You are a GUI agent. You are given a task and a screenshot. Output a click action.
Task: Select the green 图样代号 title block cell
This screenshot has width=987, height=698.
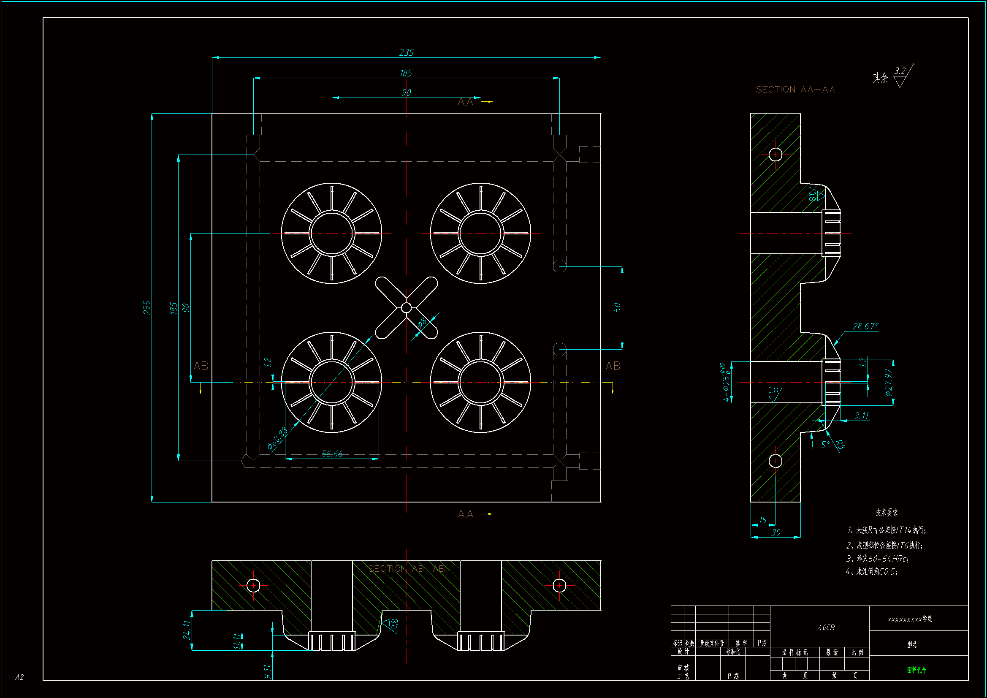(916, 670)
